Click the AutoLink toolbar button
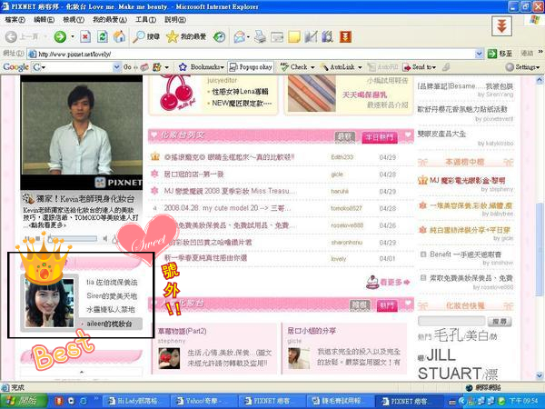The image size is (545, 409). pyautogui.click(x=338, y=66)
